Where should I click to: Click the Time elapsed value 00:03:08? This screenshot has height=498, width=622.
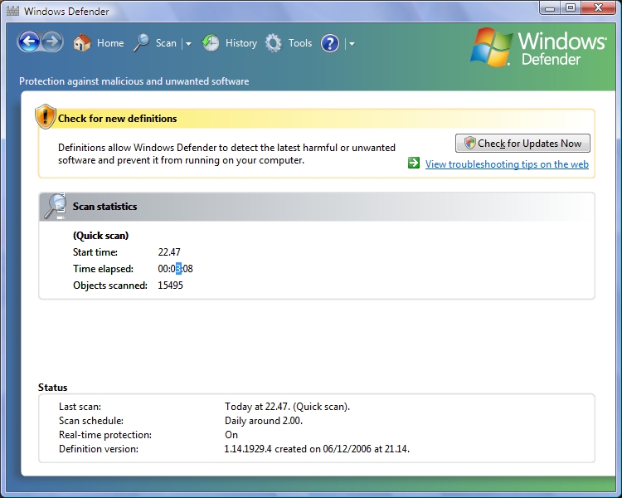(x=175, y=269)
